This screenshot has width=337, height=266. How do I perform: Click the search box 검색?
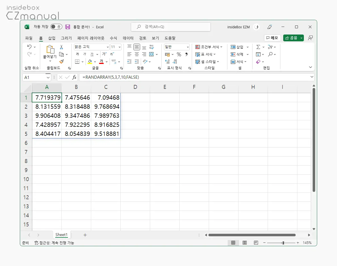[x=171, y=27]
